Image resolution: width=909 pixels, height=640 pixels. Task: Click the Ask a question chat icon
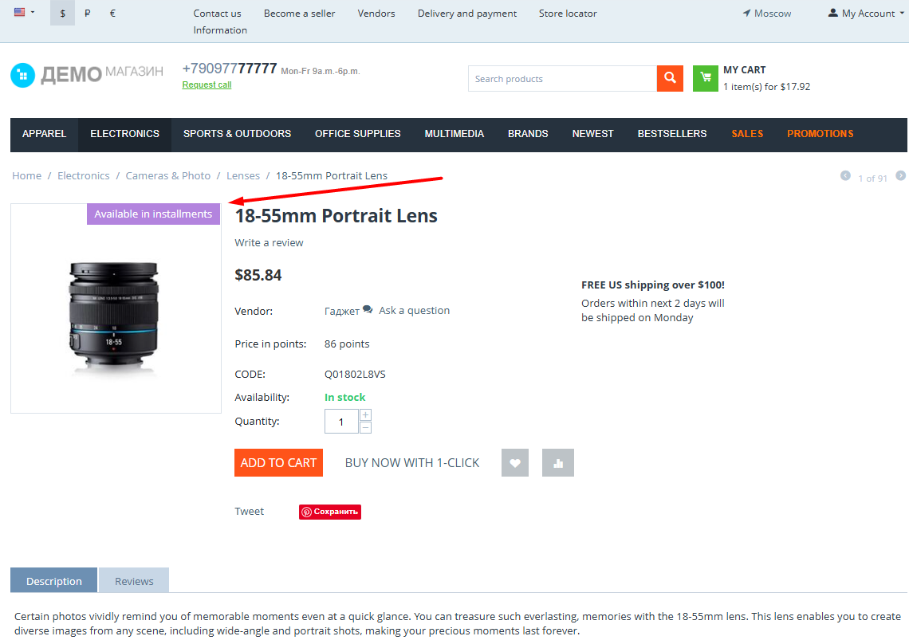[368, 309]
